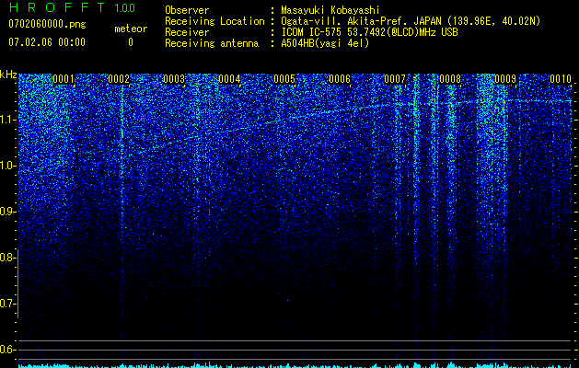Screen dimensions: 579x368
Task: Click time marker 0002
Action: [x=119, y=79]
